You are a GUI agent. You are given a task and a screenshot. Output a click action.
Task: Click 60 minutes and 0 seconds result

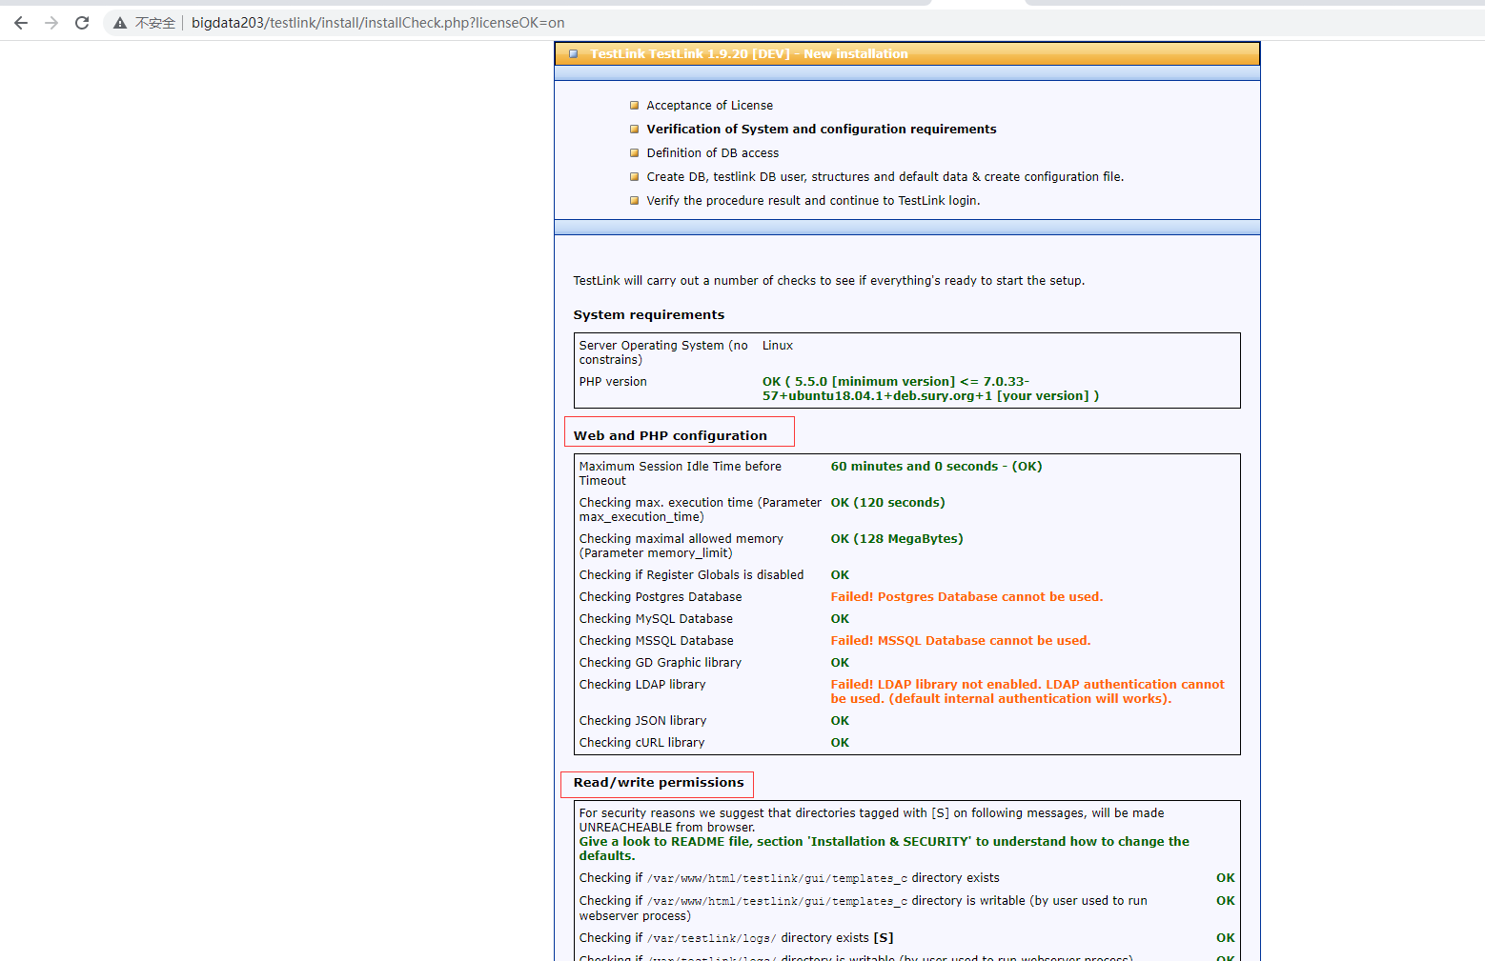(x=936, y=467)
